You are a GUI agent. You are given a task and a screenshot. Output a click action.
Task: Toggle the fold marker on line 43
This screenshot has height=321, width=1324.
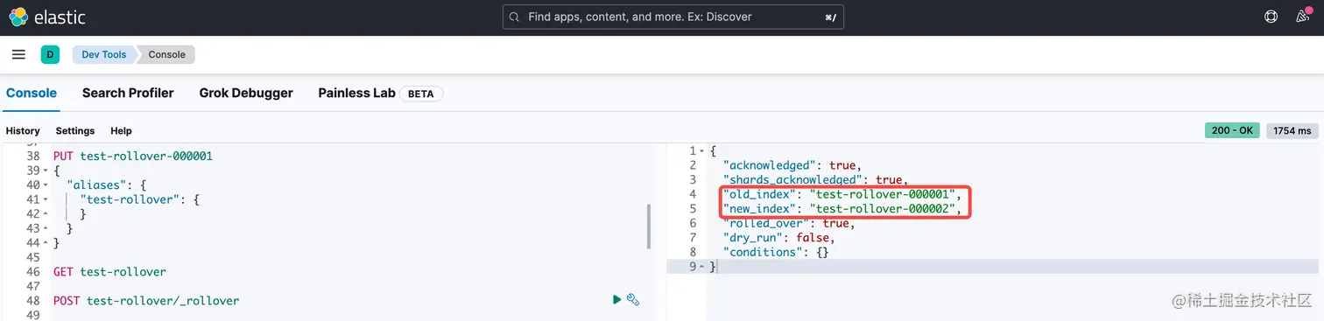tap(45, 228)
